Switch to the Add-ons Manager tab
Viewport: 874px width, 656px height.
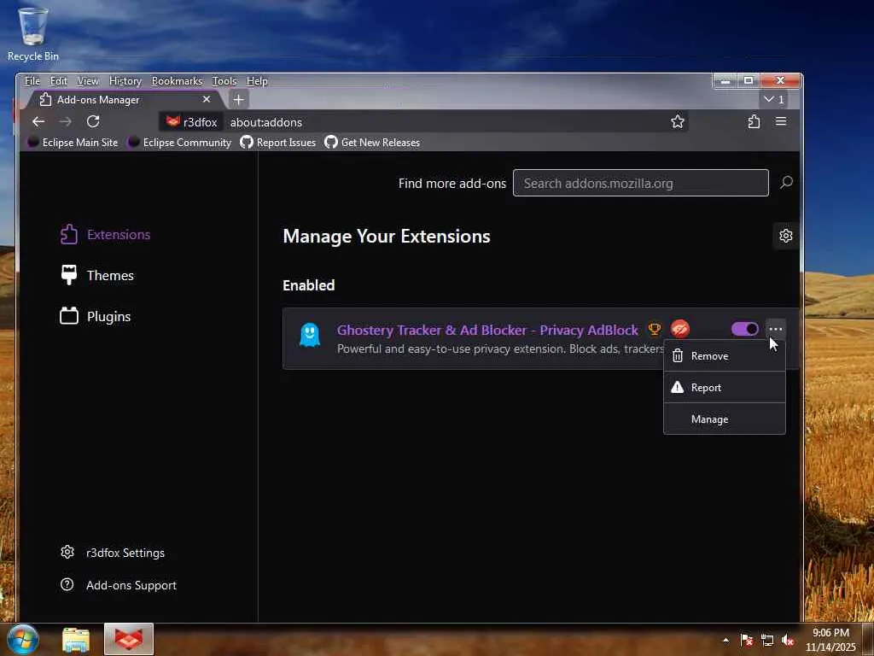(124, 100)
